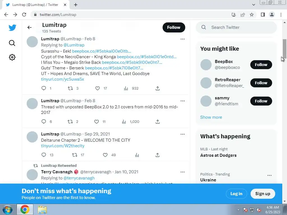Image resolution: width=287 pixels, height=215 pixels.
Task: Open the Twitter bird home logo
Action: (12, 28)
